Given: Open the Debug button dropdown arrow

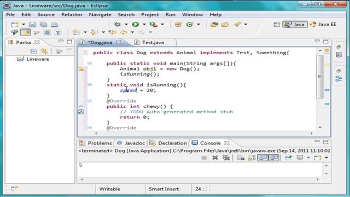Looking at the screenshot, I should [x=126, y=24].
